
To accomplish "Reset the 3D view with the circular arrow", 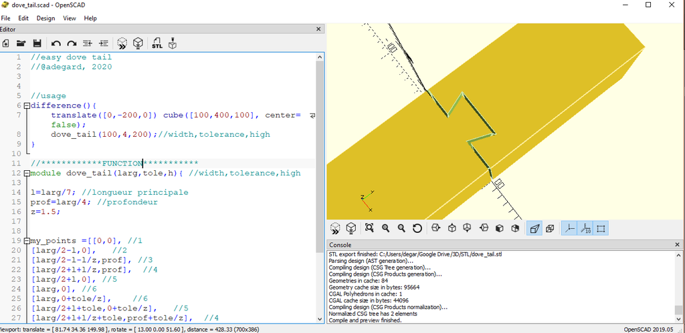I will (417, 228).
